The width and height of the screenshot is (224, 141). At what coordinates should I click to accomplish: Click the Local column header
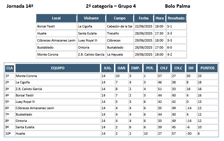pos(56,18)
